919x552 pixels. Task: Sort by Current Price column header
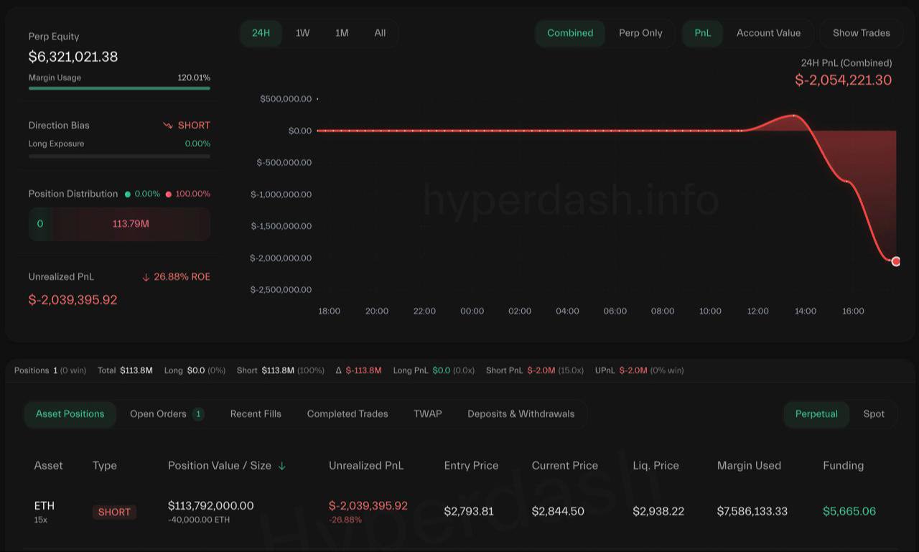click(565, 466)
